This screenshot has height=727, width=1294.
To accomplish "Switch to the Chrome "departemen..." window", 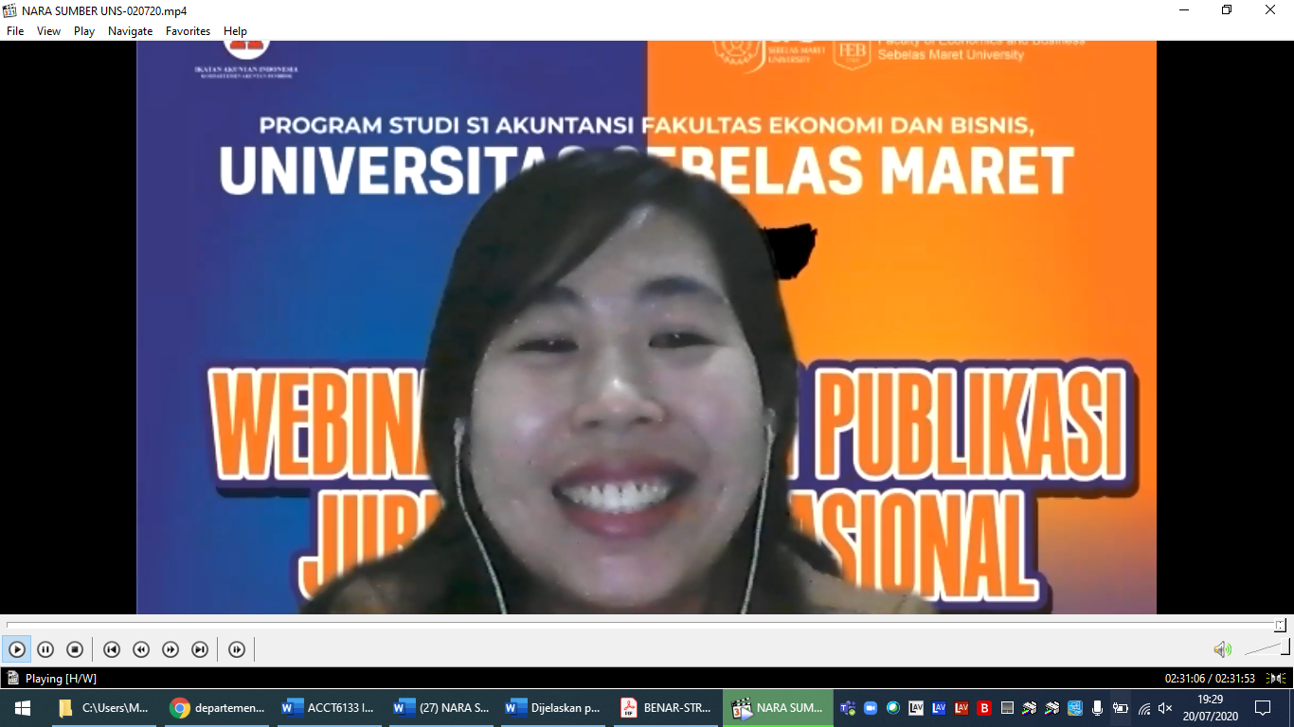I will click(x=217, y=708).
